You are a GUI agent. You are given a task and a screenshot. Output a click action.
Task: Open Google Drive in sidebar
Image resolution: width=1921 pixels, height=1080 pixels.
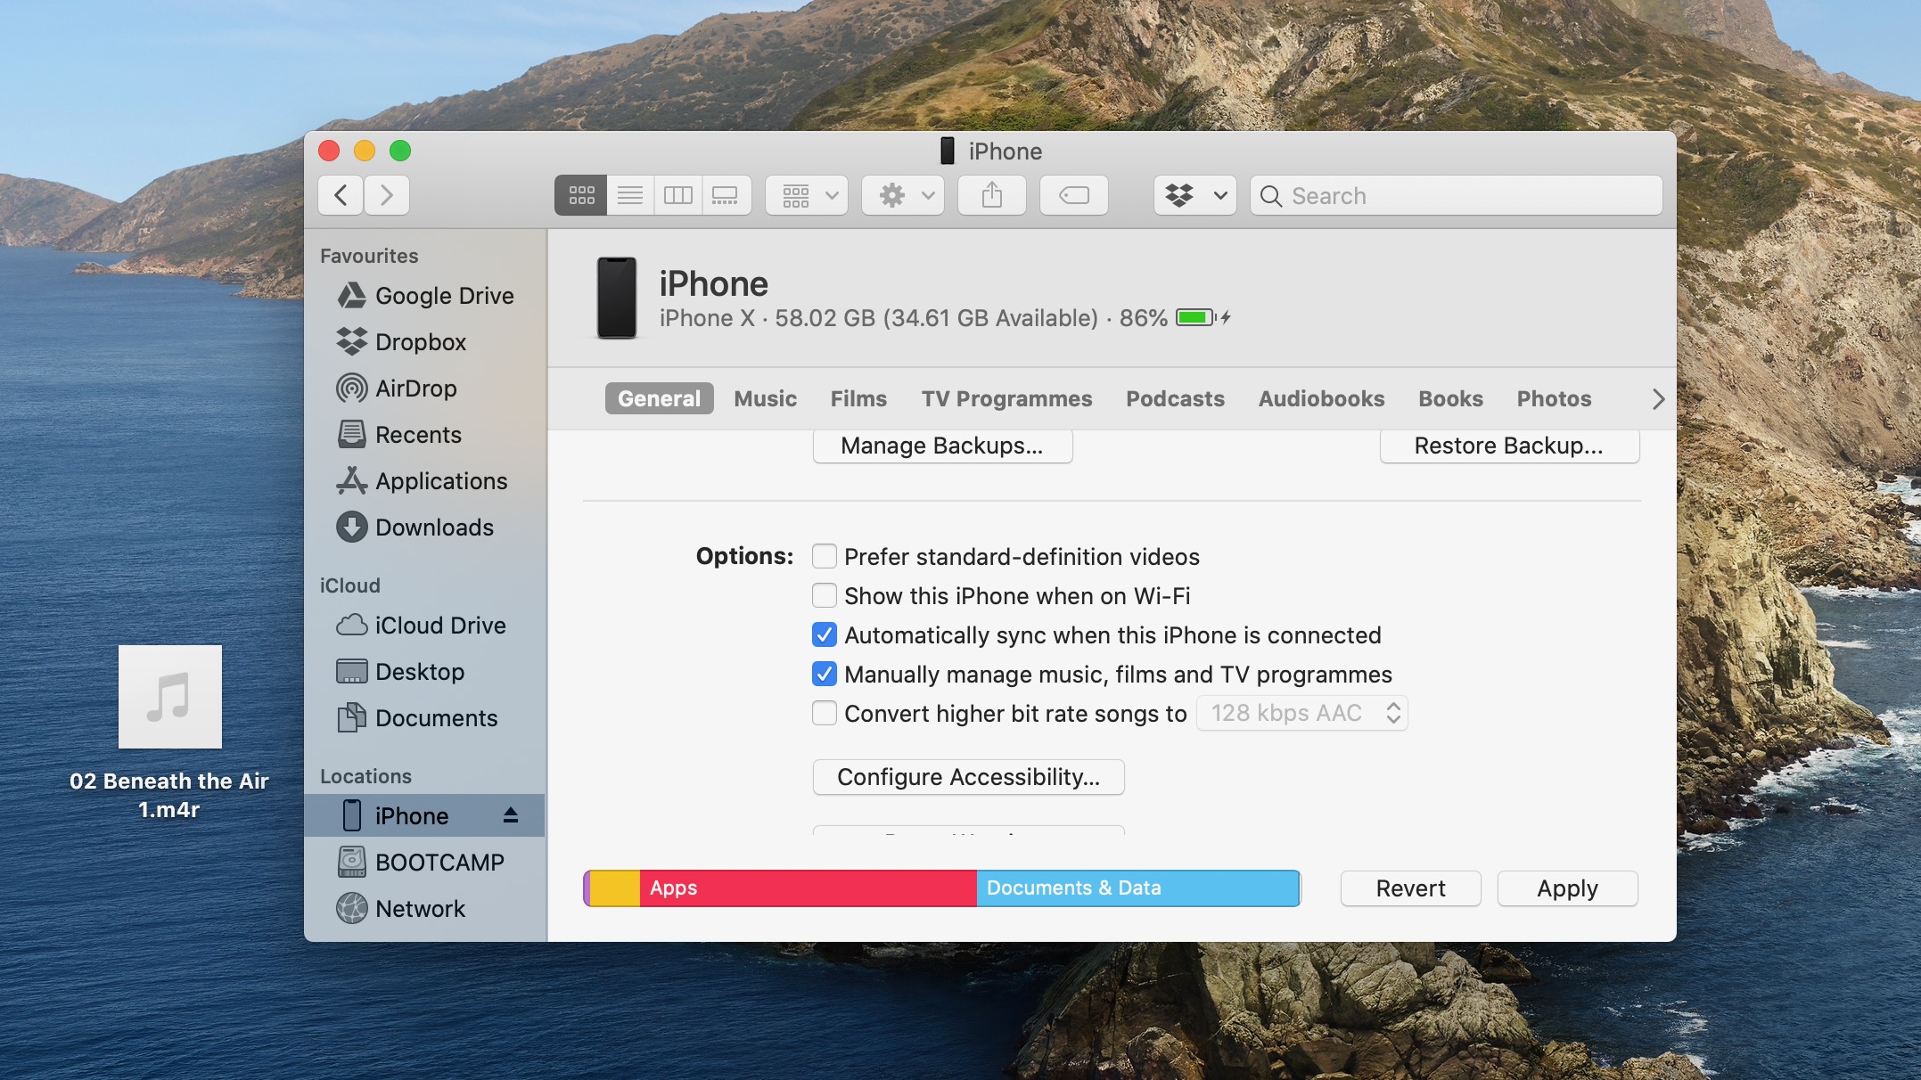point(425,296)
